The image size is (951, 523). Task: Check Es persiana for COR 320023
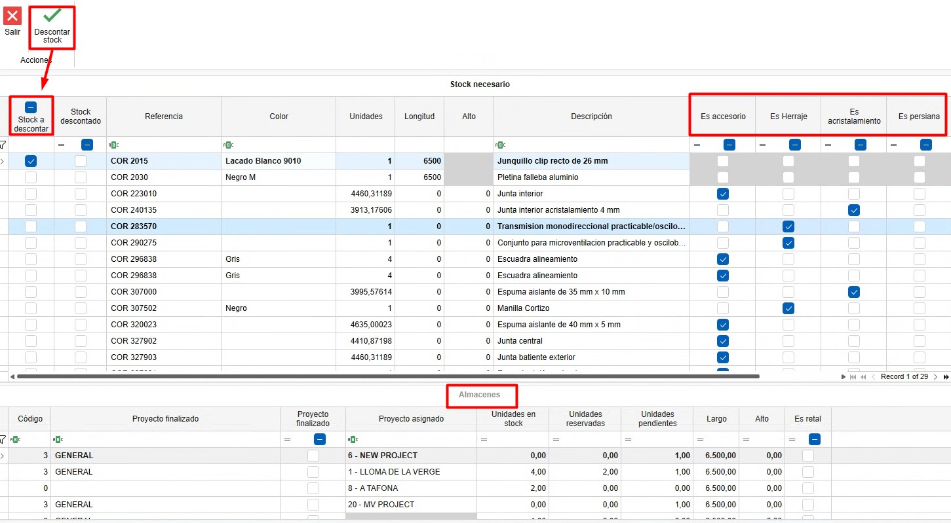tap(920, 325)
